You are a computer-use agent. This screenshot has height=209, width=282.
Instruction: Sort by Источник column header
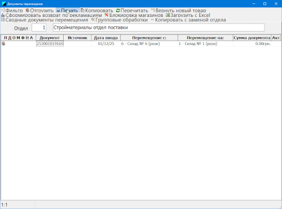[x=77, y=38]
